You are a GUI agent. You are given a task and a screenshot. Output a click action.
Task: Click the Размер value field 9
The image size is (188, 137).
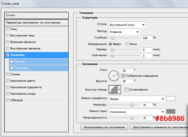(x=147, y=50)
